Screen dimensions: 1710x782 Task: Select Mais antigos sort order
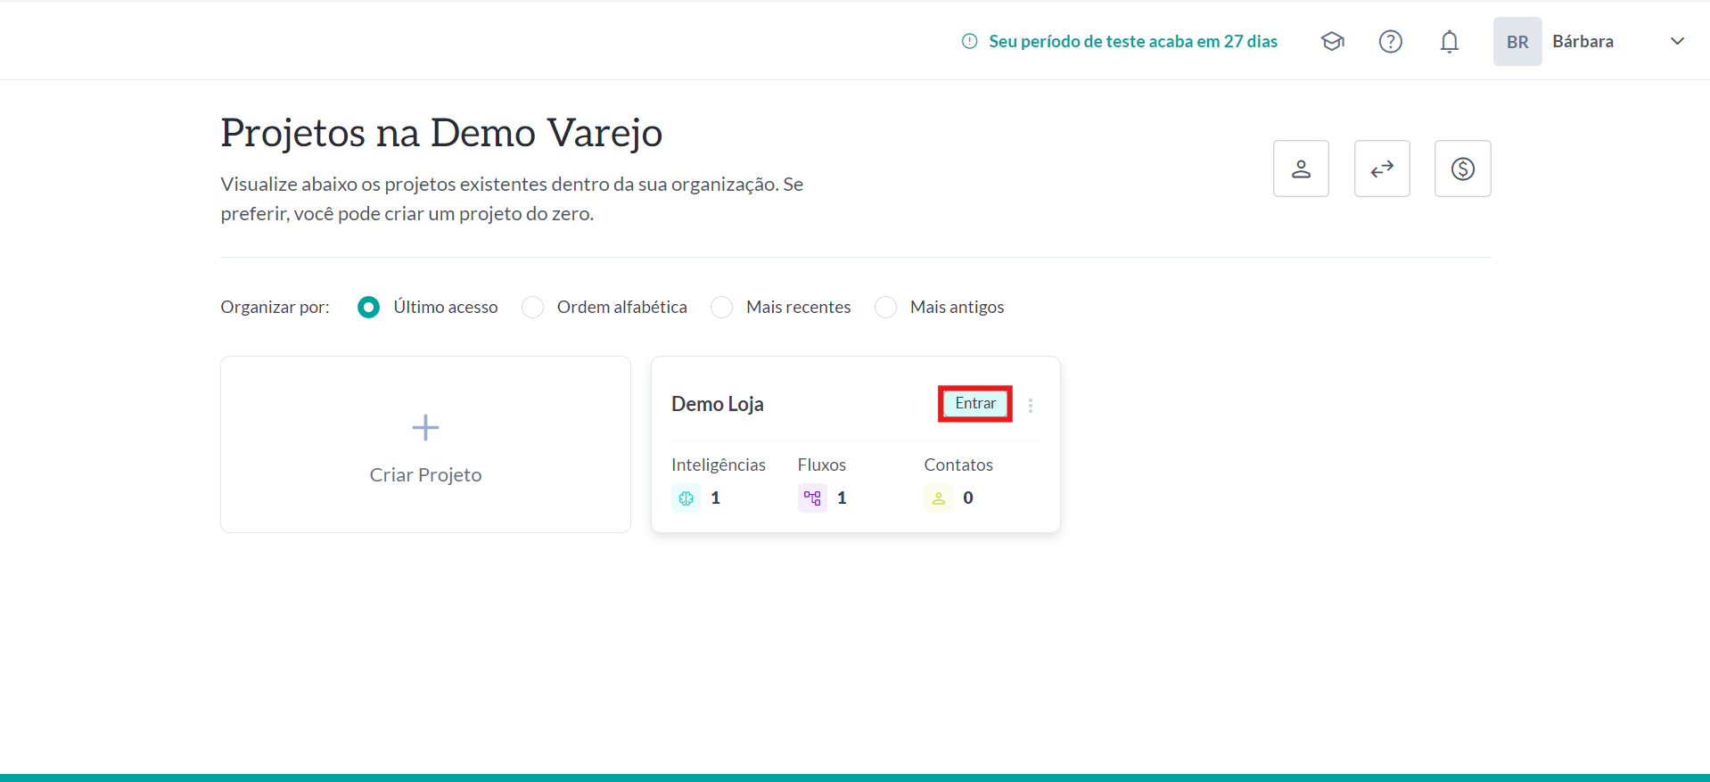885,308
